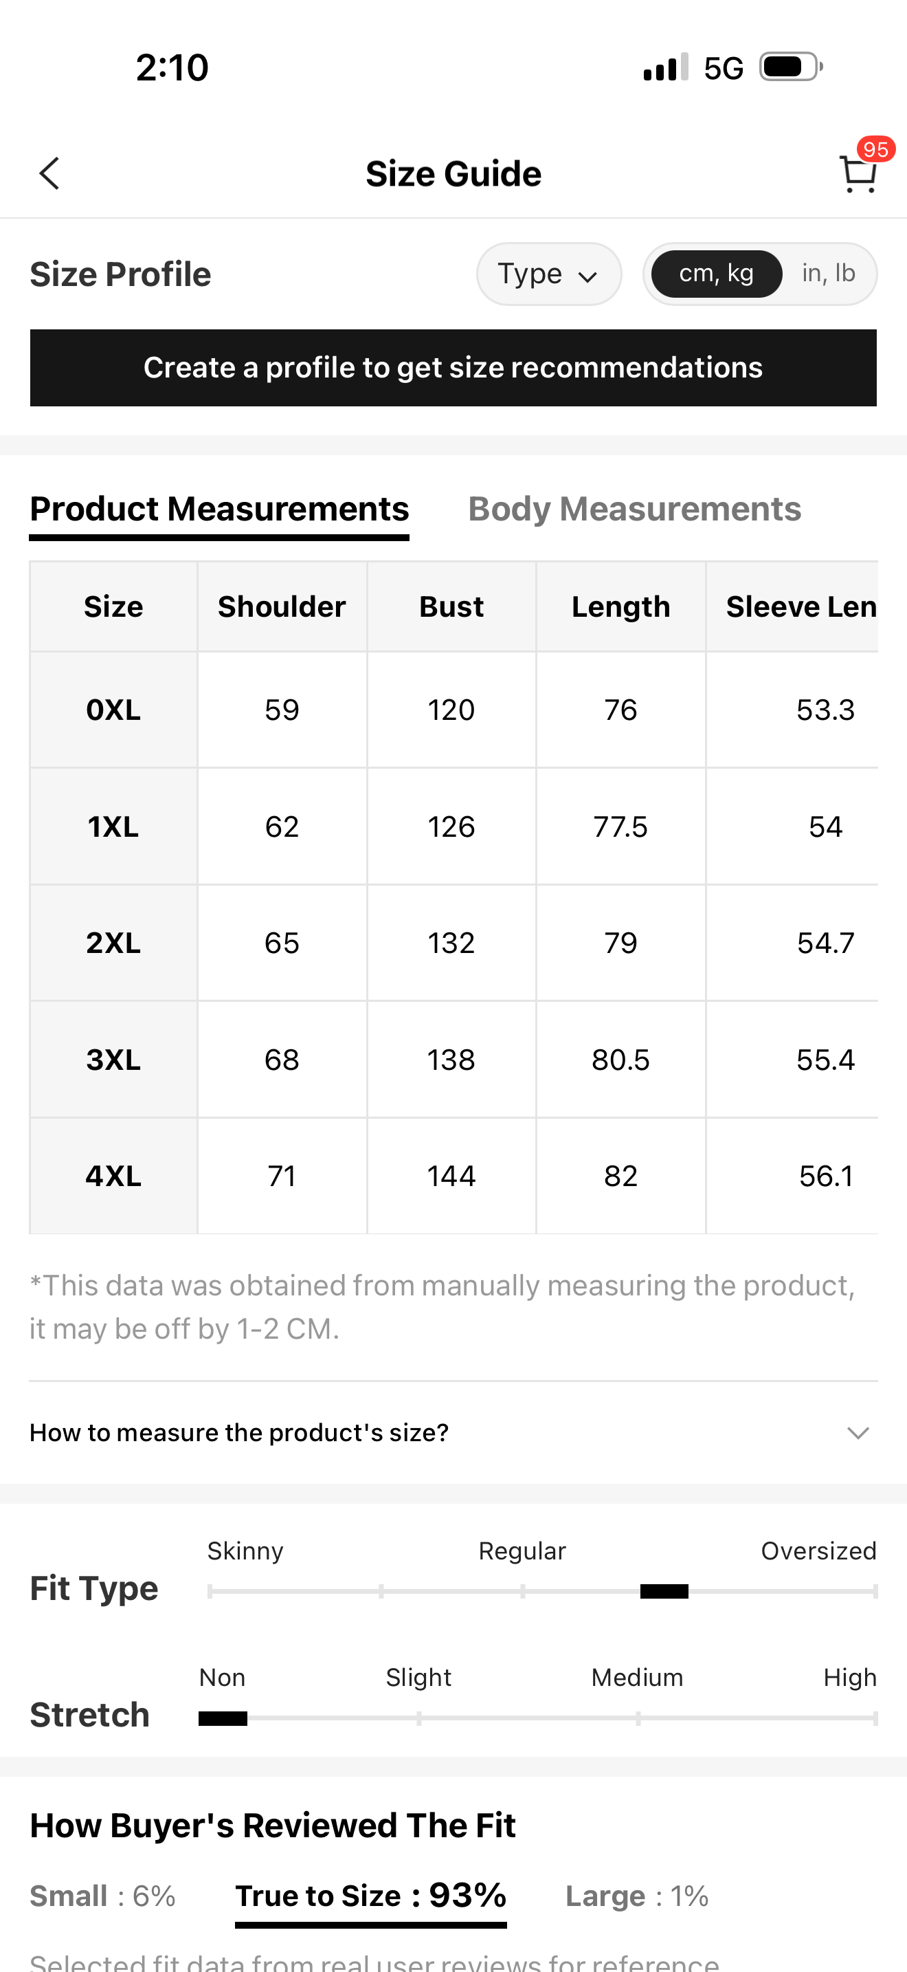Expand How to measure the product's size
Viewport: 907px width, 1972px height.
238,1432
